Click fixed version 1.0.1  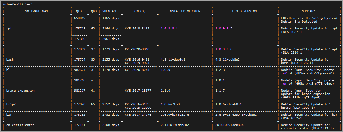(220, 80)
